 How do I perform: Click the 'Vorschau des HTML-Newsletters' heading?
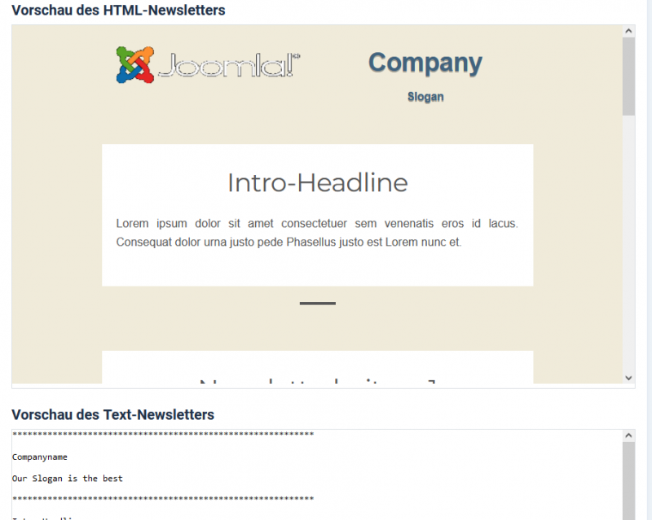(x=118, y=11)
